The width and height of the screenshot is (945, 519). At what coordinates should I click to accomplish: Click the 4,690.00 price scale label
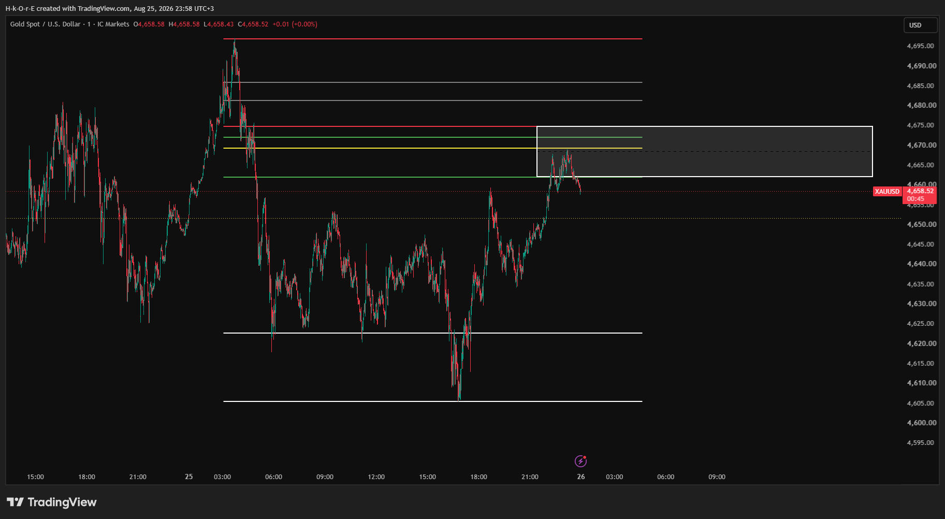pyautogui.click(x=922, y=66)
